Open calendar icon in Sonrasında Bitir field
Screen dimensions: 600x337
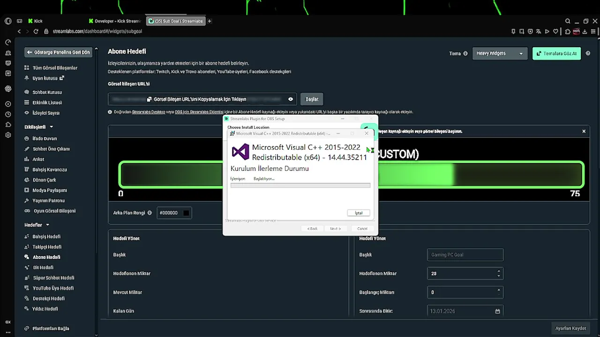(497, 311)
